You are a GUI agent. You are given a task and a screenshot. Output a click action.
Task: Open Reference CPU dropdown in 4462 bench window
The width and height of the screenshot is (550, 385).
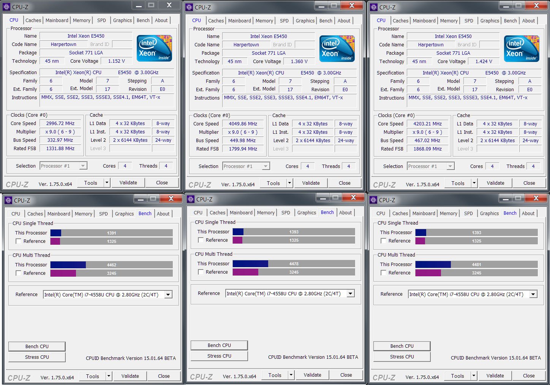coord(168,295)
